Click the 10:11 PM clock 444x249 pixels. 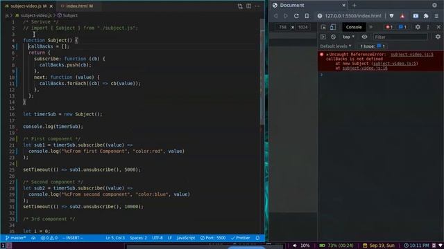click(416, 246)
